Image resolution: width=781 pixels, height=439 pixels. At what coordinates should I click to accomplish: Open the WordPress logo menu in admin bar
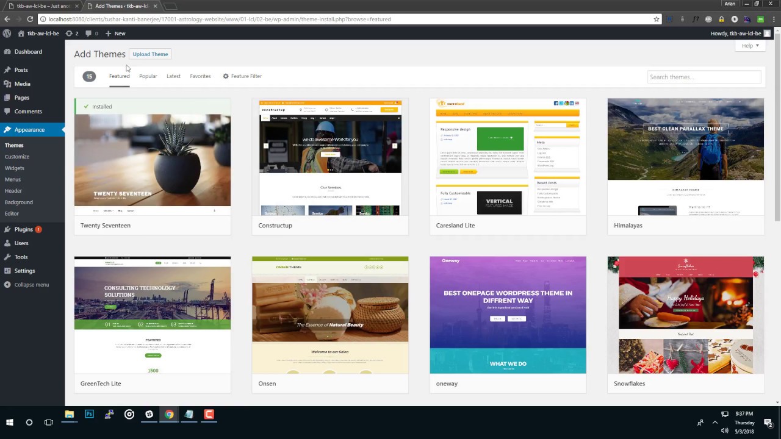(7, 34)
